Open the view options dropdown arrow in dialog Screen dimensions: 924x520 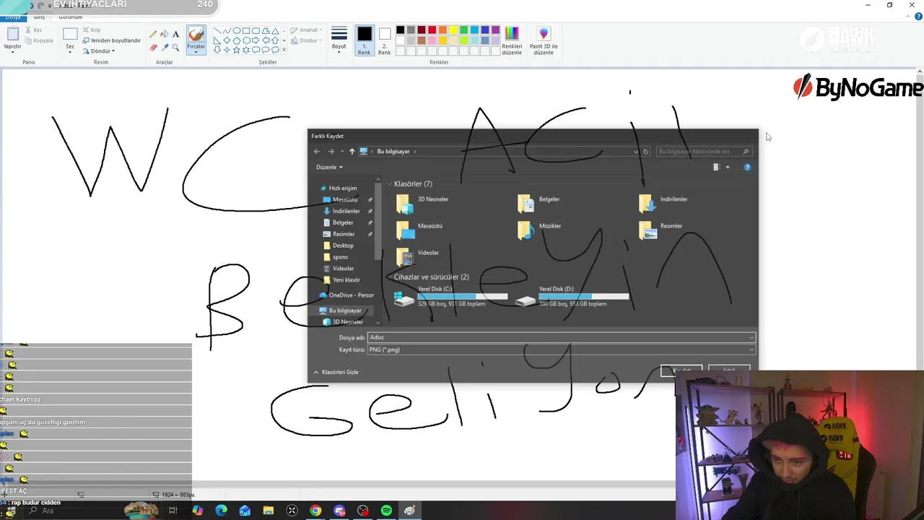pyautogui.click(x=727, y=167)
